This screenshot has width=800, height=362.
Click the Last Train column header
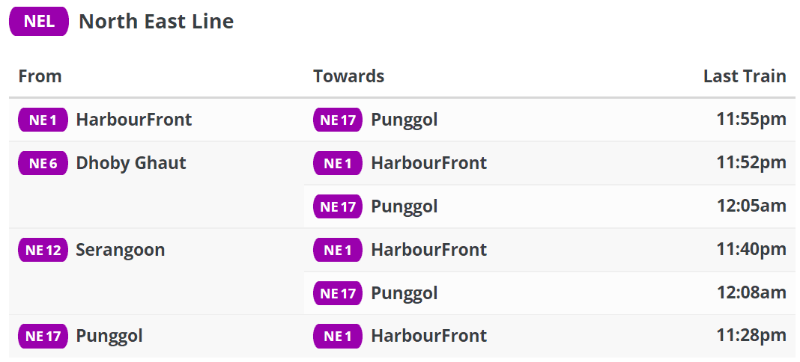[x=744, y=76]
